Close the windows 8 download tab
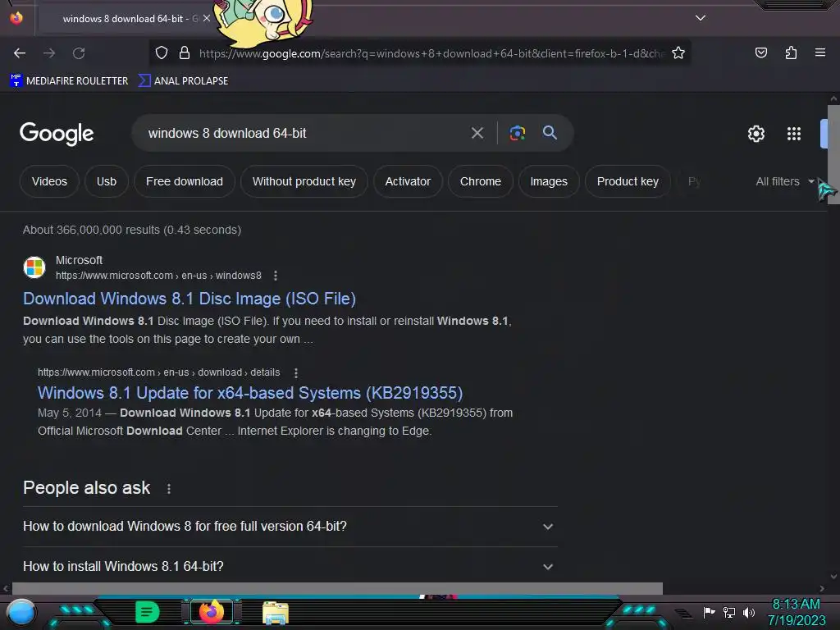This screenshot has height=630, width=840. (207, 18)
